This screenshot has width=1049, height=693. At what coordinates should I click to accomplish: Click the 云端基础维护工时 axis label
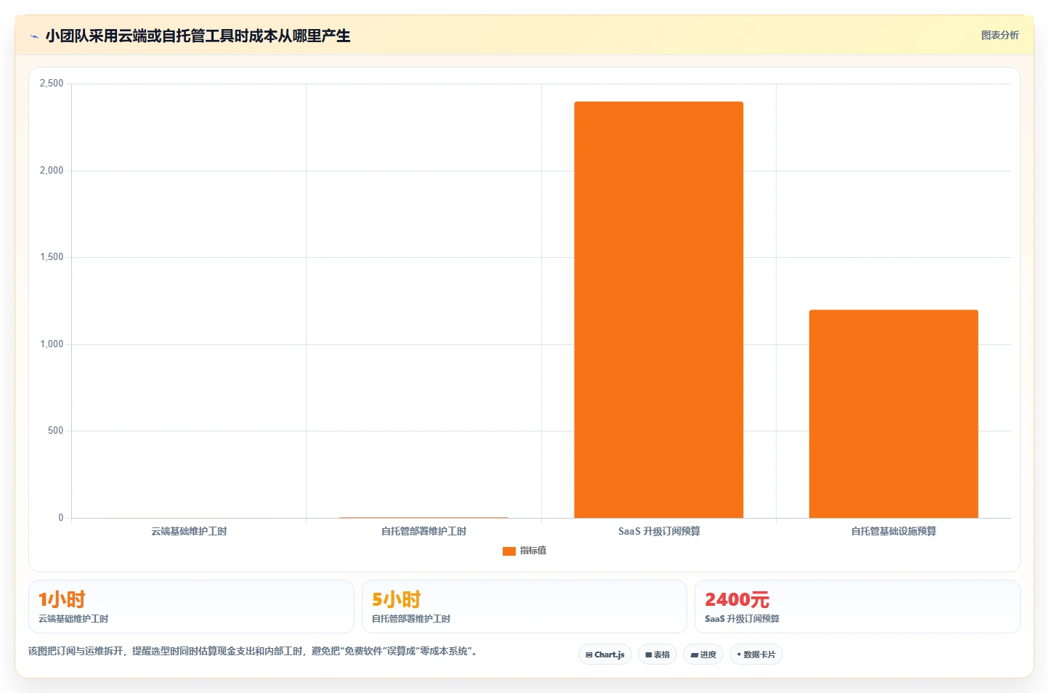[x=189, y=531]
